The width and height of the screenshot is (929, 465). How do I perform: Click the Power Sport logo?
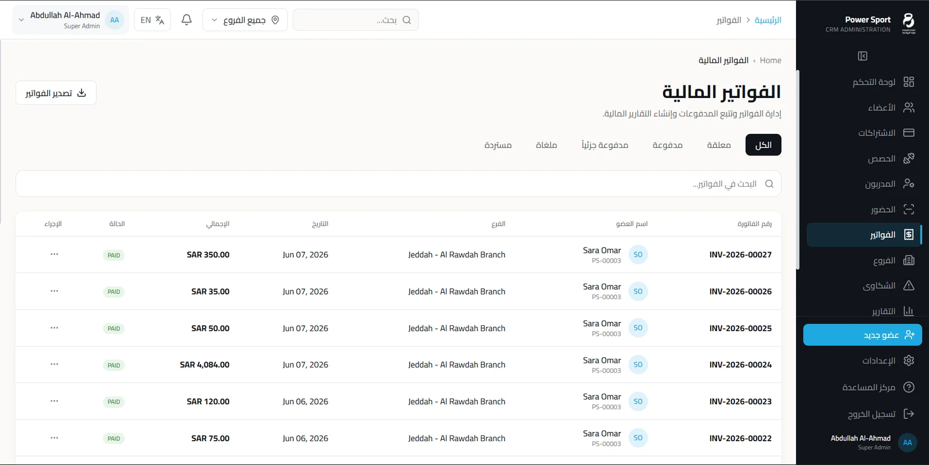point(909,24)
